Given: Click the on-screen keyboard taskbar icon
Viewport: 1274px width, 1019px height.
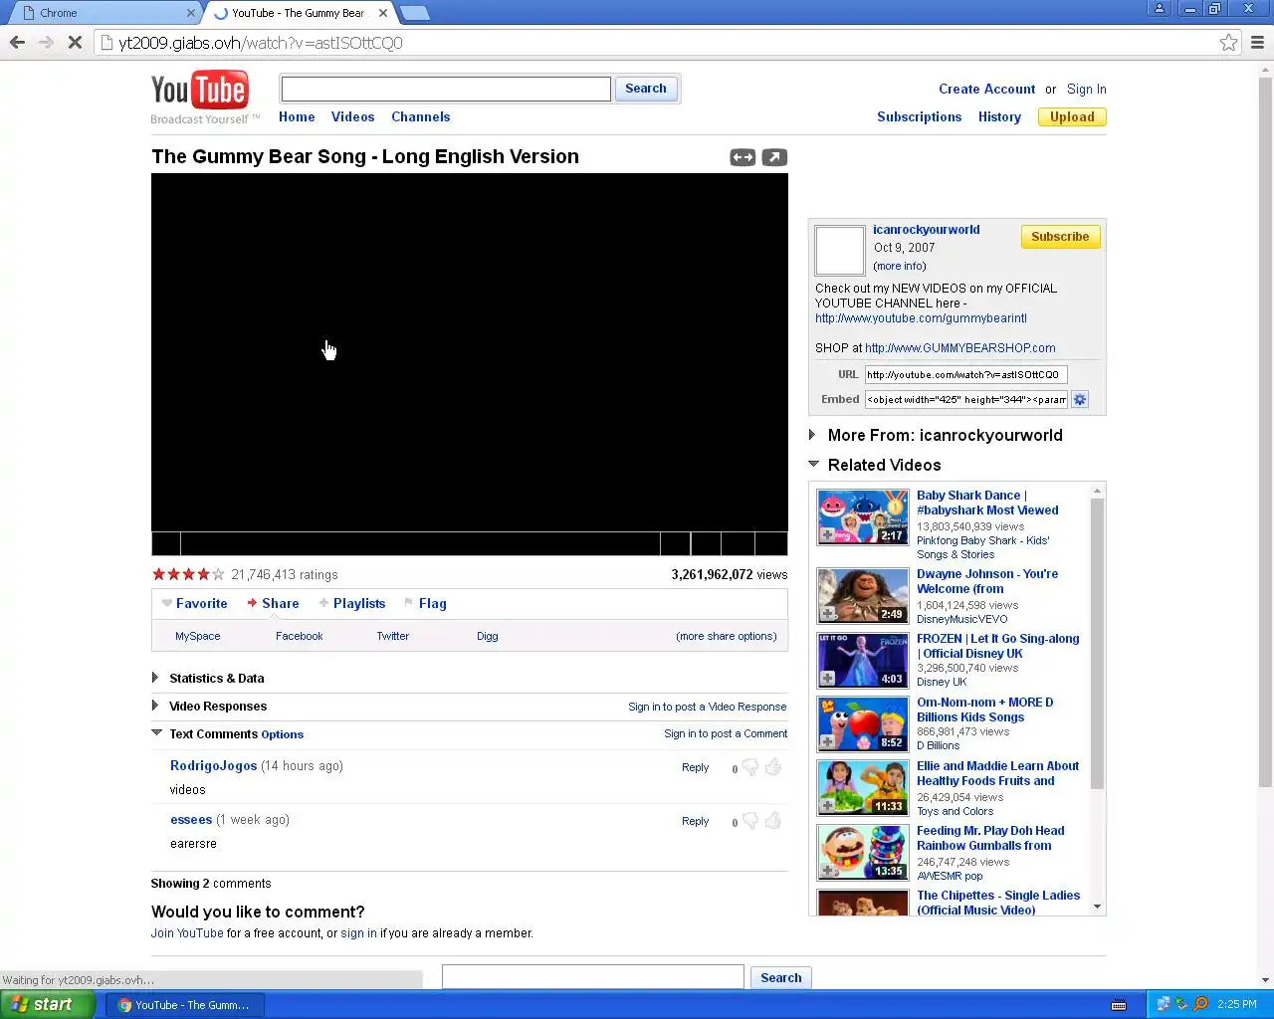Looking at the screenshot, I should tap(1119, 1004).
